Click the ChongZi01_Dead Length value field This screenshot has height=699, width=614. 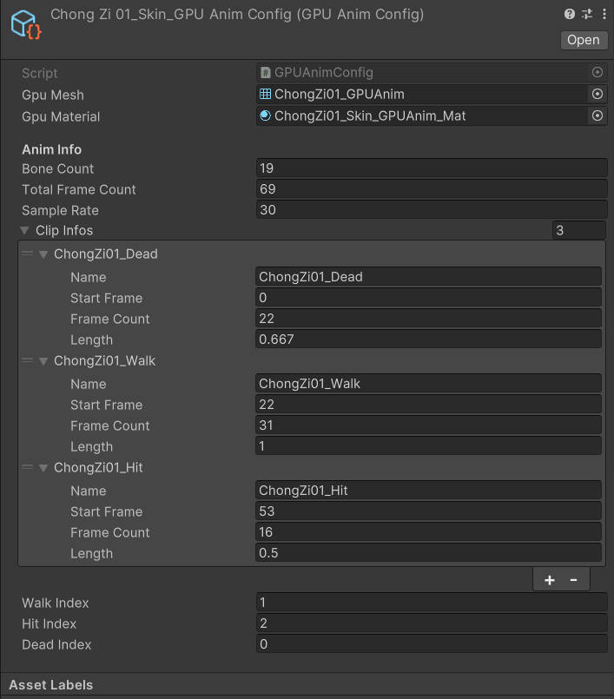[x=428, y=340]
